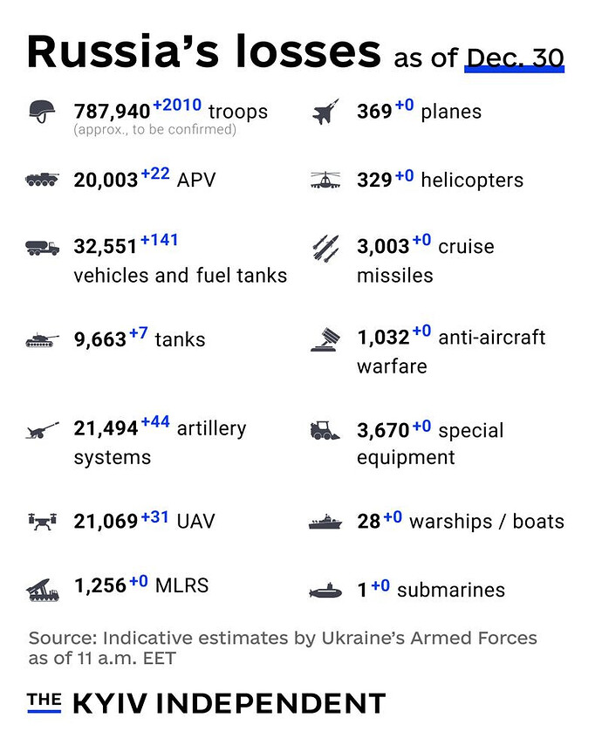Click the cruise missiles icon
Viewport: 602px width, 752px height.
pos(325,248)
